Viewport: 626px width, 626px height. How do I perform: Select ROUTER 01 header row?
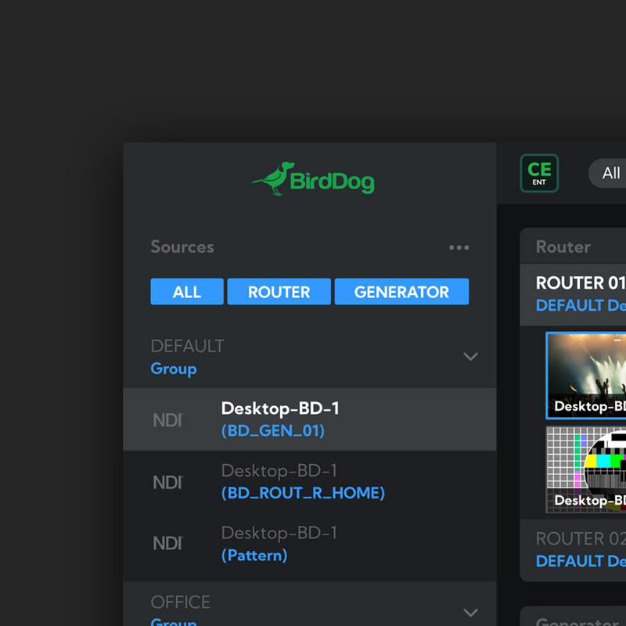(x=573, y=295)
